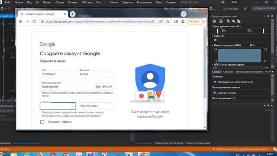This screenshot has height=156, width=277.
Task: Open a new Chrome tab with plus button
Action: [x=72, y=14]
